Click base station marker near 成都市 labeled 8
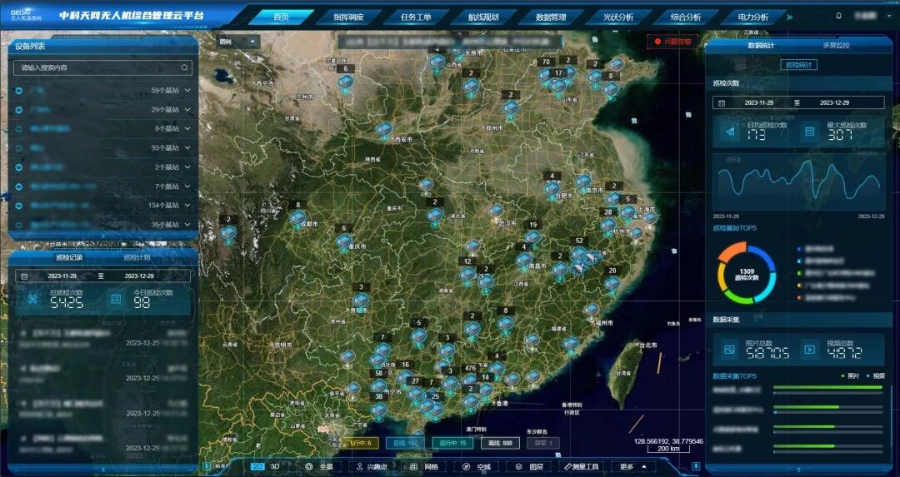This screenshot has width=900, height=477. [x=297, y=218]
